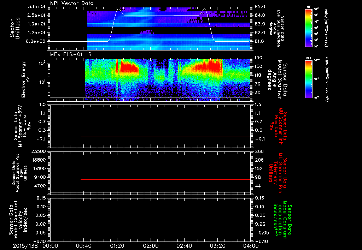The image size is (362, 250).
Task: Click the 00:00 time axis label
Action: [50, 246]
